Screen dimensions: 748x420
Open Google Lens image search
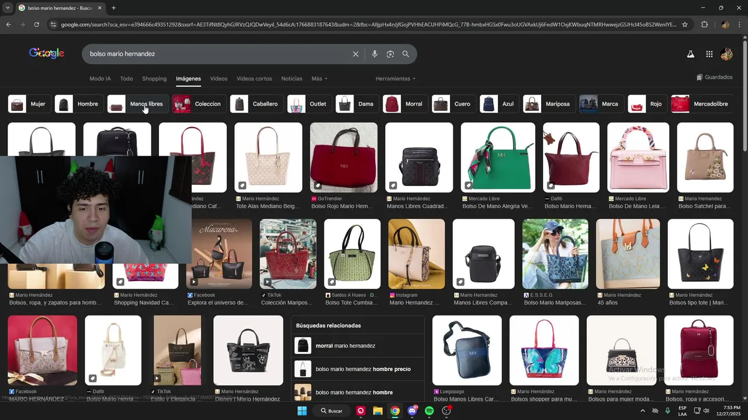coord(390,54)
